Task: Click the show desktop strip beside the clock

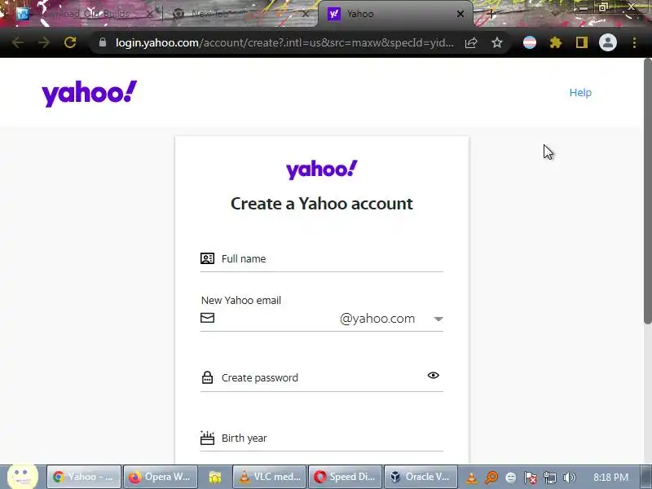Action: pos(647,477)
